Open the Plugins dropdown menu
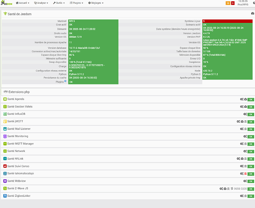Viewport: 255px width, 208px height. coord(76,3)
